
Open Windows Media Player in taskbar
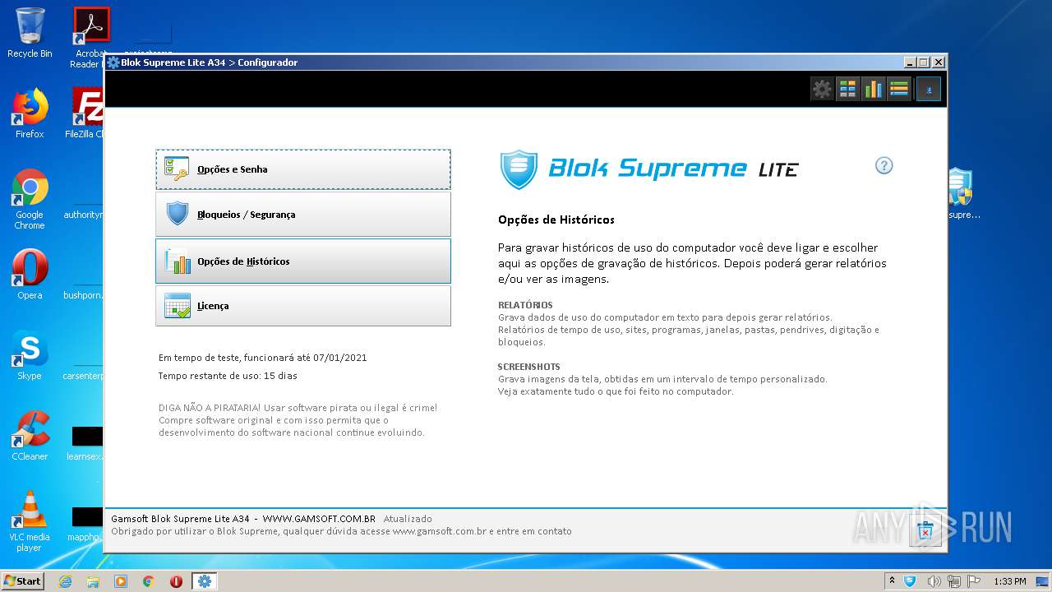121,581
